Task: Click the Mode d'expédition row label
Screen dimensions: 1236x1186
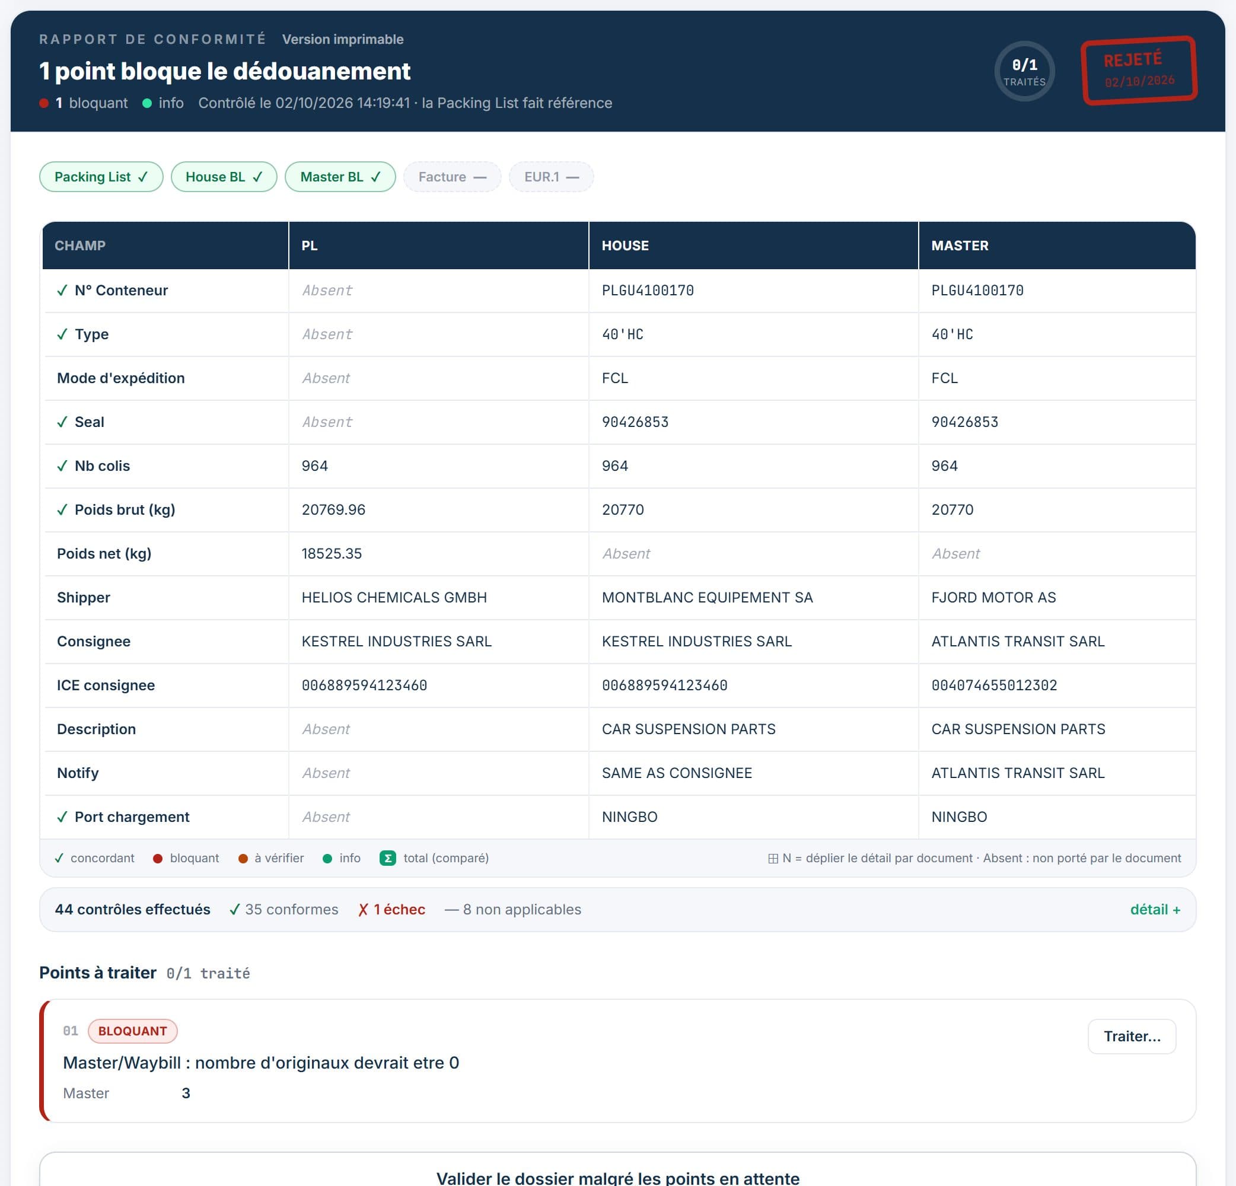Action: [120, 378]
